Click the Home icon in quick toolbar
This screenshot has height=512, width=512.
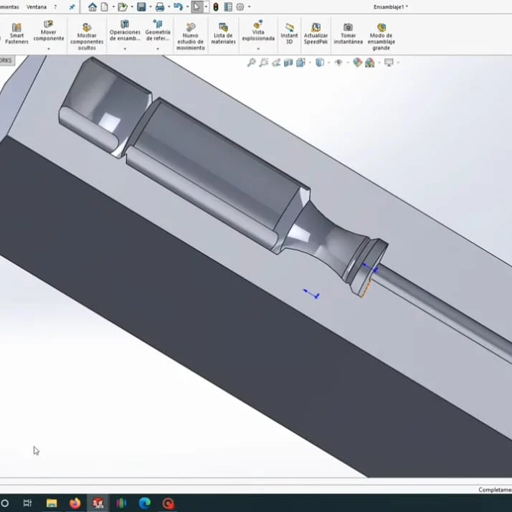(x=93, y=7)
